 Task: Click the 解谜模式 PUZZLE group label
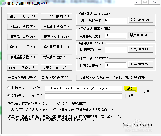(x=92, y=43)
